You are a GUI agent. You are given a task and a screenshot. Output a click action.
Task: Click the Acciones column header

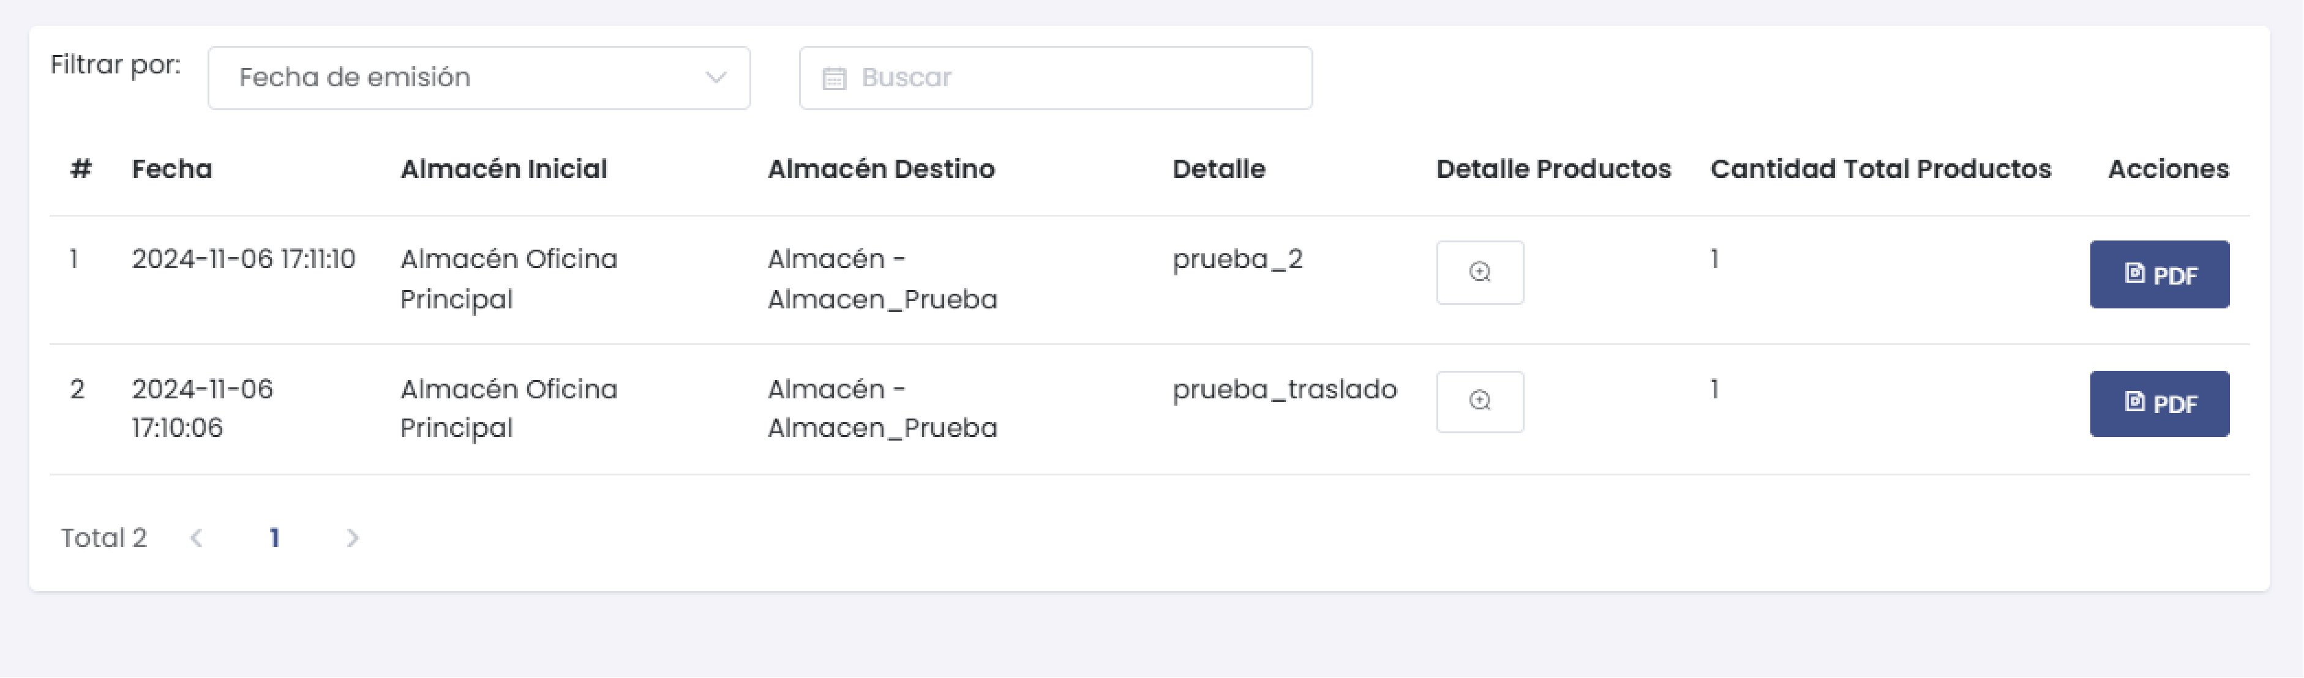click(2167, 169)
